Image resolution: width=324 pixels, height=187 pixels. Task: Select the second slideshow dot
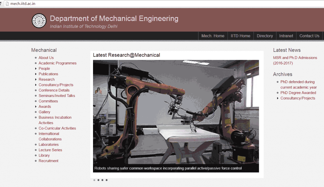click(x=98, y=180)
